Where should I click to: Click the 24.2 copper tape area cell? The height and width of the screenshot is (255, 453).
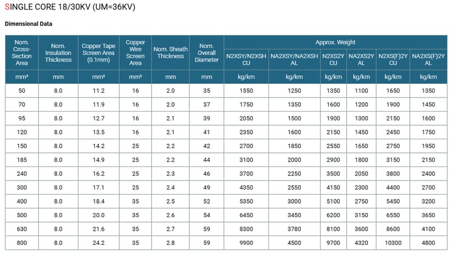(x=99, y=241)
